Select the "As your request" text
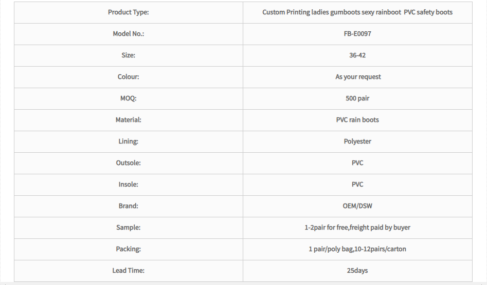This screenshot has width=487, height=285. coord(357,77)
